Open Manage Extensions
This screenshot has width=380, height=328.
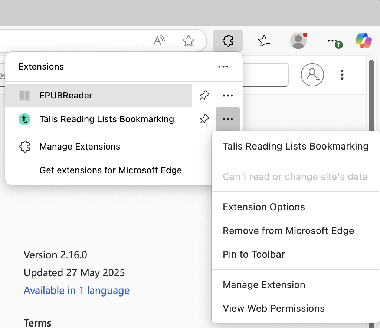click(x=79, y=147)
